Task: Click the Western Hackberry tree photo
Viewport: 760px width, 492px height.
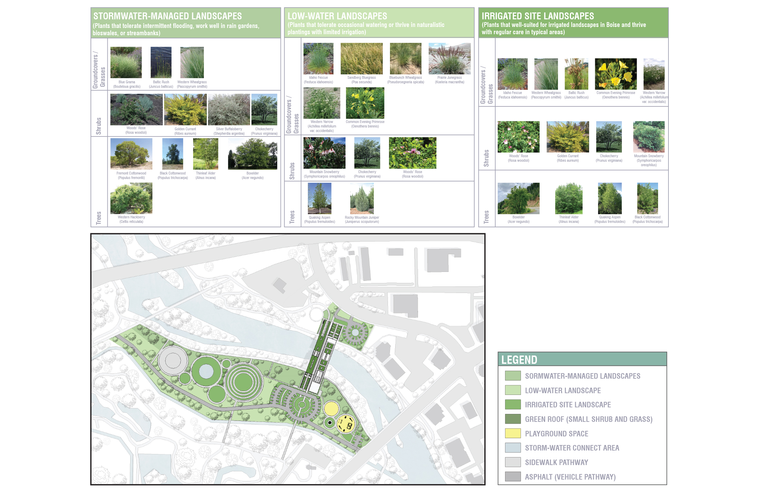Action: coord(131,199)
